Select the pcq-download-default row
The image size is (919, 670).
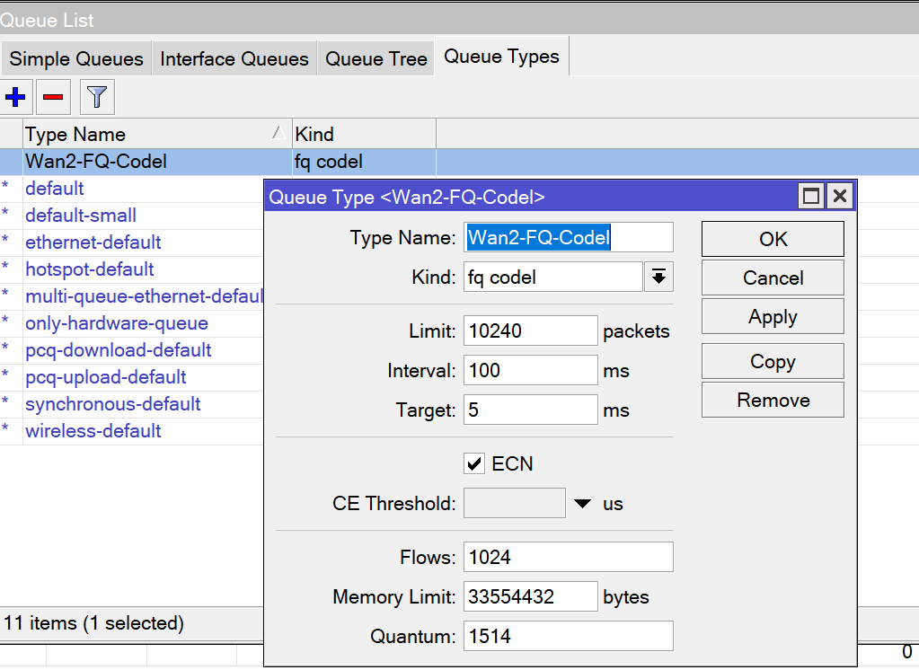pyautogui.click(x=119, y=350)
